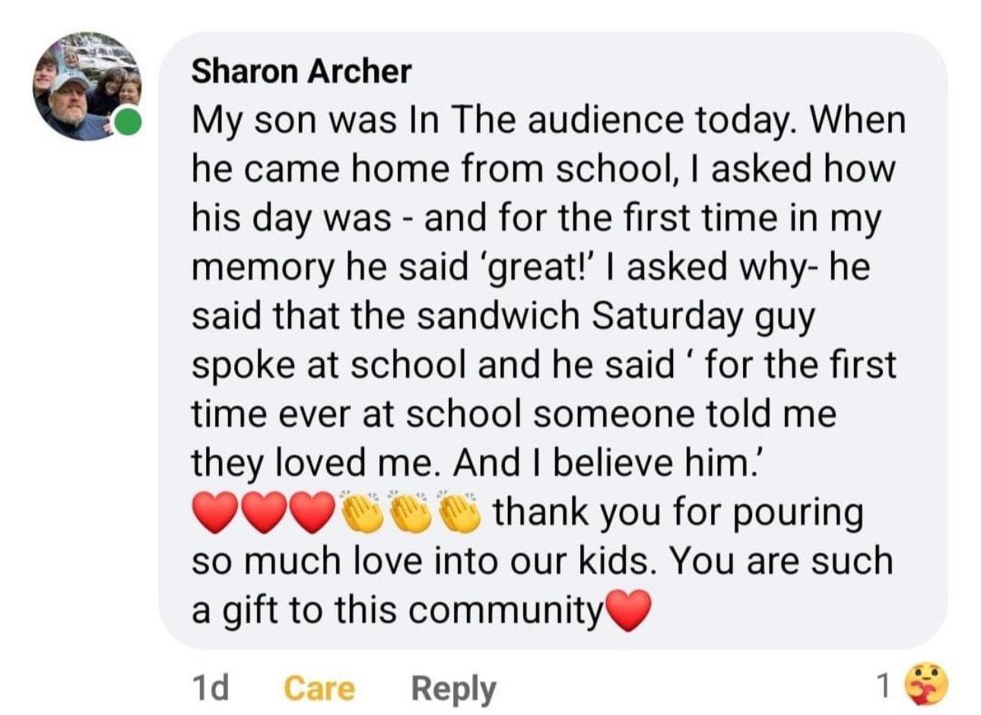This screenshot has width=981, height=715.
Task: Open Sharon Archer's profile picture
Action: pos(85,87)
